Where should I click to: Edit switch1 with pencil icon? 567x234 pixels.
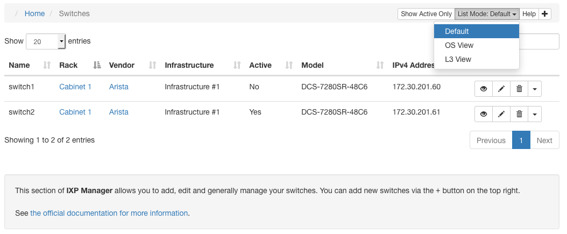501,89
